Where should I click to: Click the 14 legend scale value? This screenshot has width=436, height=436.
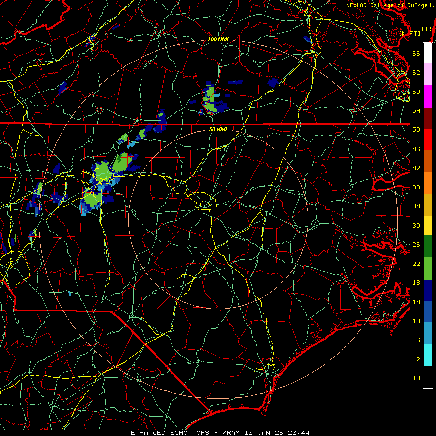416,302
